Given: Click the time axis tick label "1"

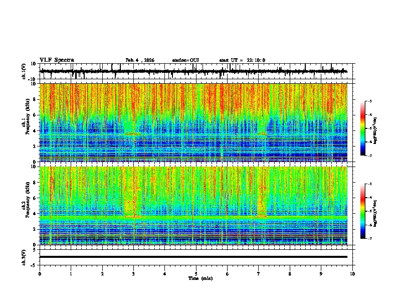Looking at the screenshot, I should pos(71,274).
